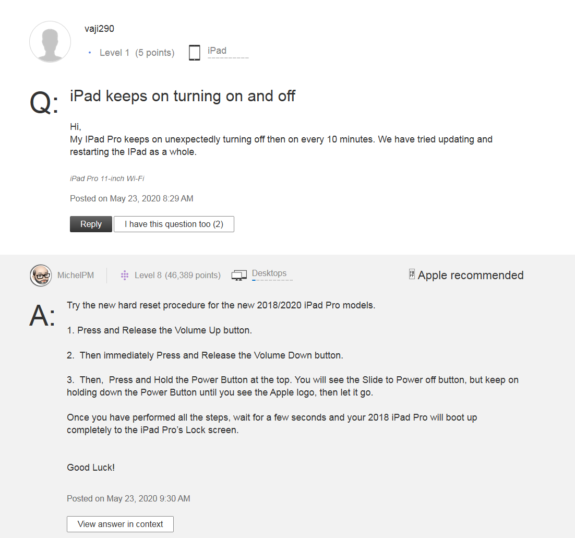Click the iPad device icon
The width and height of the screenshot is (575, 538).
[195, 53]
